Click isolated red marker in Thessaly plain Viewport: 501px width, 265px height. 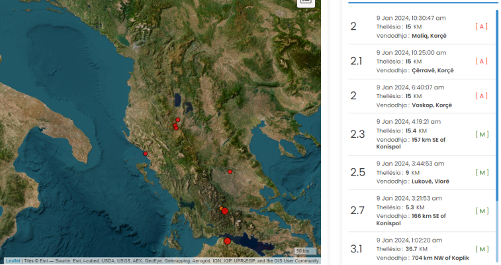(230, 172)
